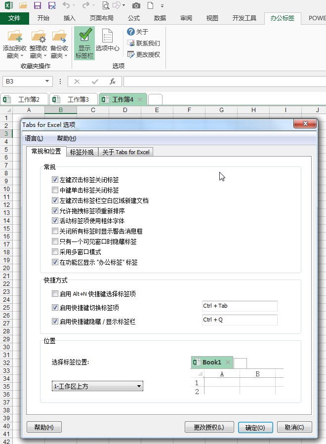Viewport: 326px width, 444px height.
Task: Click the Shapes icon in the quick access toolbar
Action: click(x=117, y=5)
